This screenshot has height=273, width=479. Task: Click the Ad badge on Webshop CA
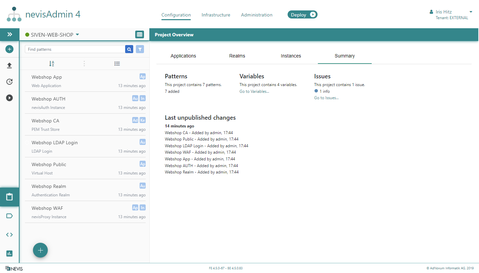(135, 120)
